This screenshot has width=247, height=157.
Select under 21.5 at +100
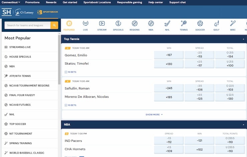click(x=230, y=64)
